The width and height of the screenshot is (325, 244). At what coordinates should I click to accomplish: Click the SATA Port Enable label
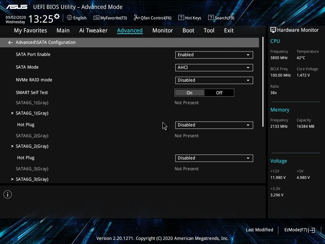tap(33, 55)
